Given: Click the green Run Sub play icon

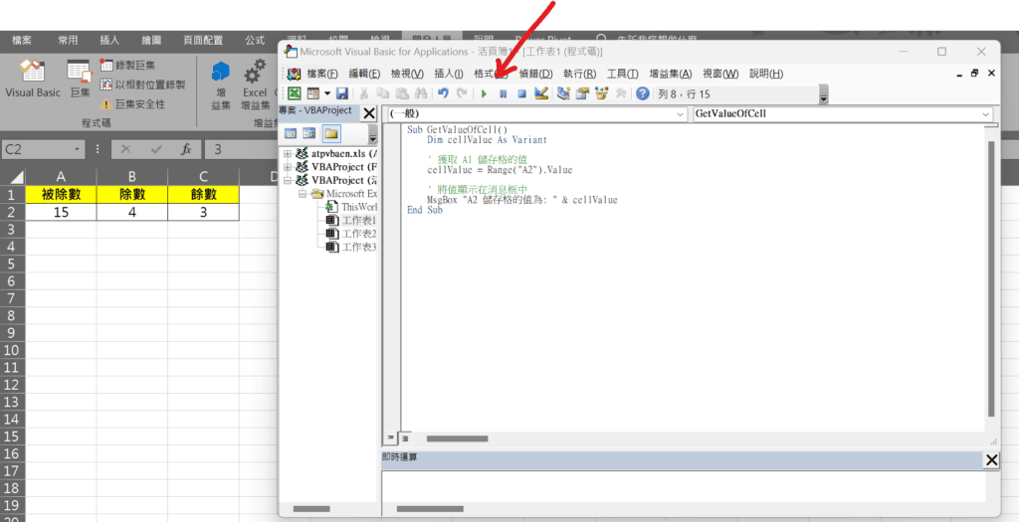Looking at the screenshot, I should point(484,93).
